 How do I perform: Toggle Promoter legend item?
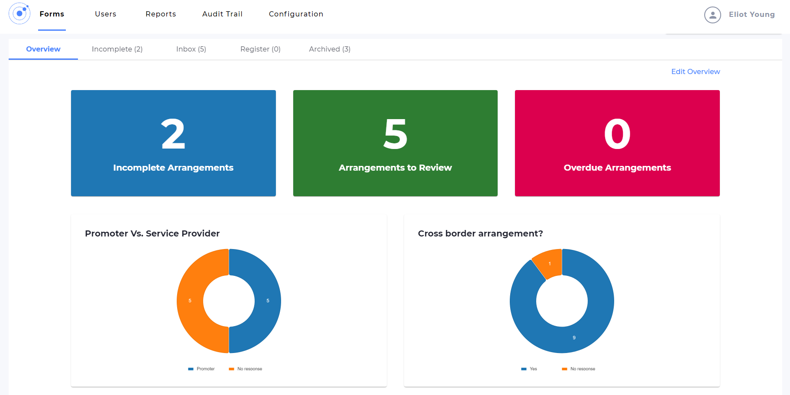click(x=201, y=369)
